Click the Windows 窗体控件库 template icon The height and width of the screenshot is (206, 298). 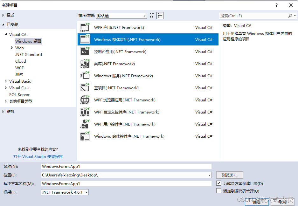(85, 136)
